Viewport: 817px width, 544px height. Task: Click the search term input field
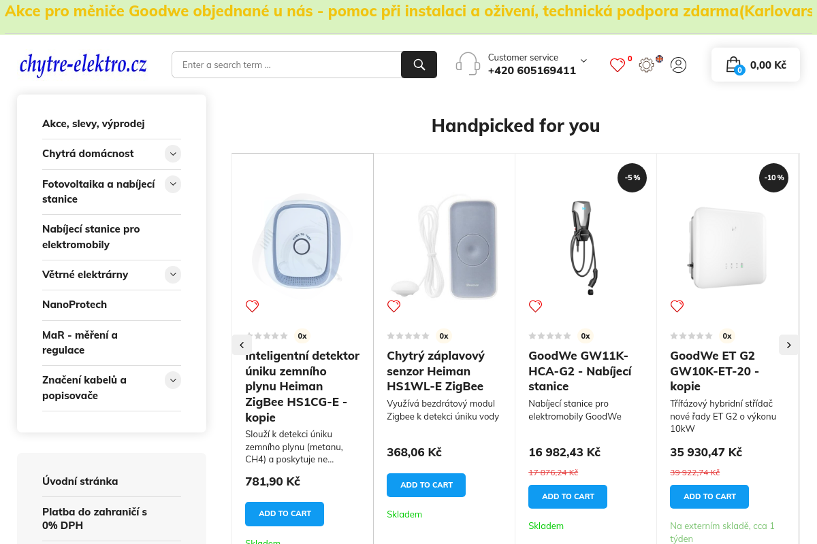tap(286, 65)
